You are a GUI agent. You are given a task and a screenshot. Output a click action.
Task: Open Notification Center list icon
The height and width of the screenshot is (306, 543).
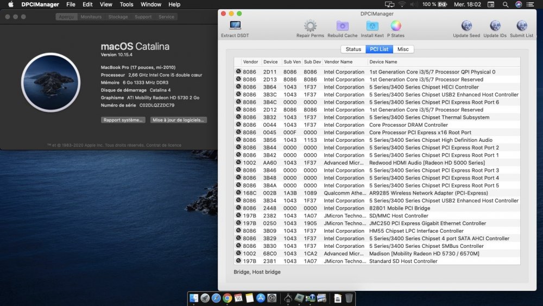click(530, 4)
